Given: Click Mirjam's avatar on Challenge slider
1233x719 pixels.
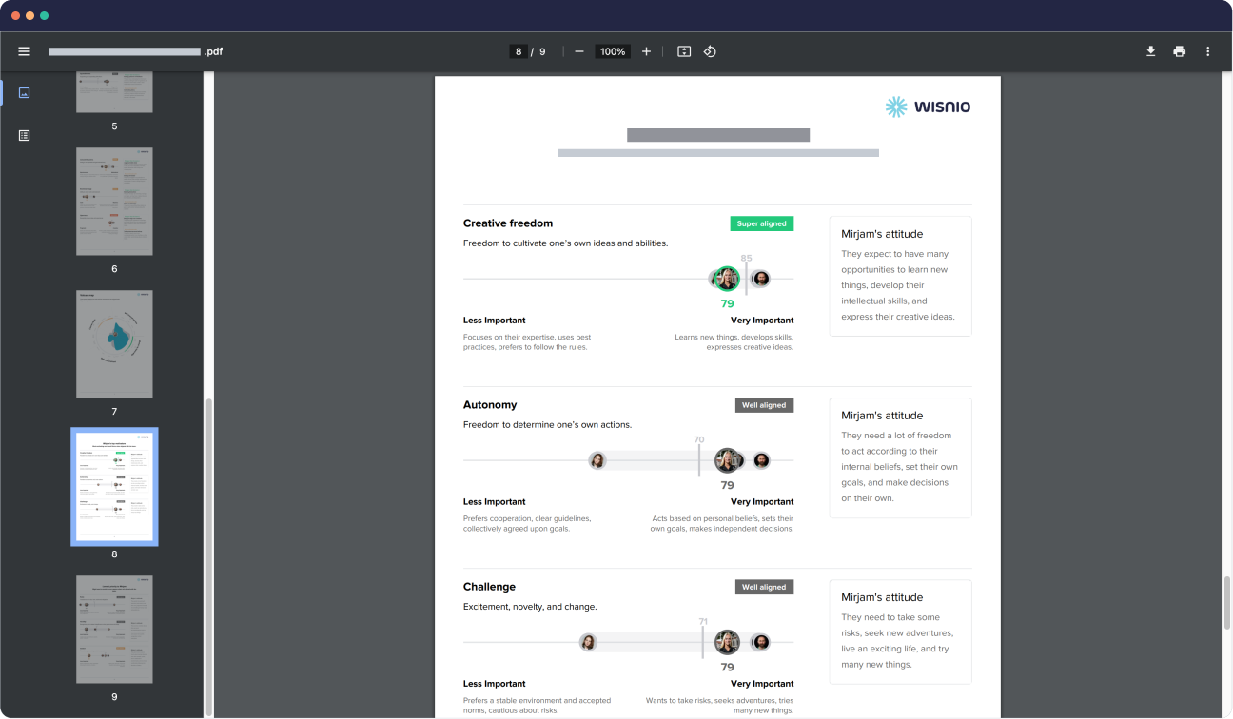Looking at the screenshot, I should coord(727,642).
